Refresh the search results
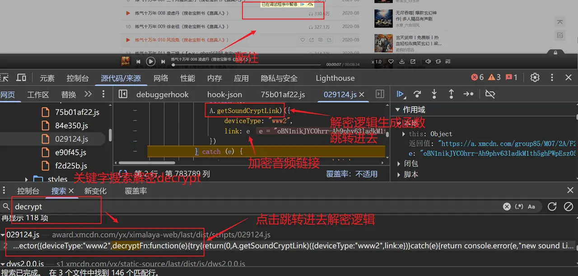 pyautogui.click(x=552, y=207)
